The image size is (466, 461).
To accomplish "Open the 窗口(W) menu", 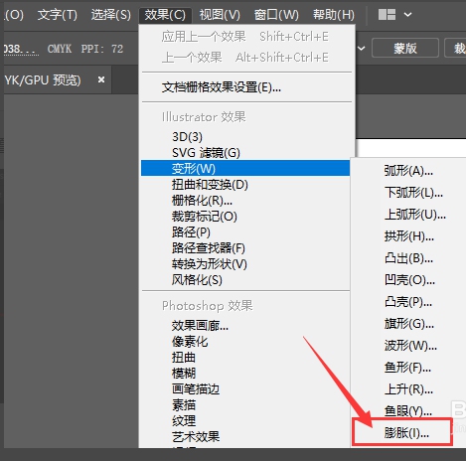I will 276,15.
